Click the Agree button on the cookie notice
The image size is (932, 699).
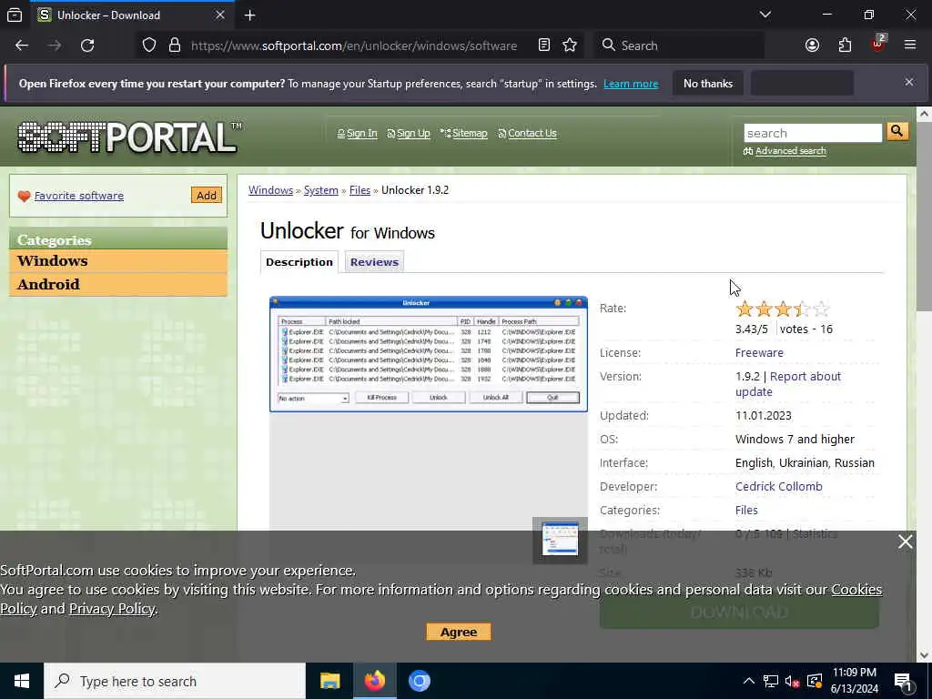(459, 632)
